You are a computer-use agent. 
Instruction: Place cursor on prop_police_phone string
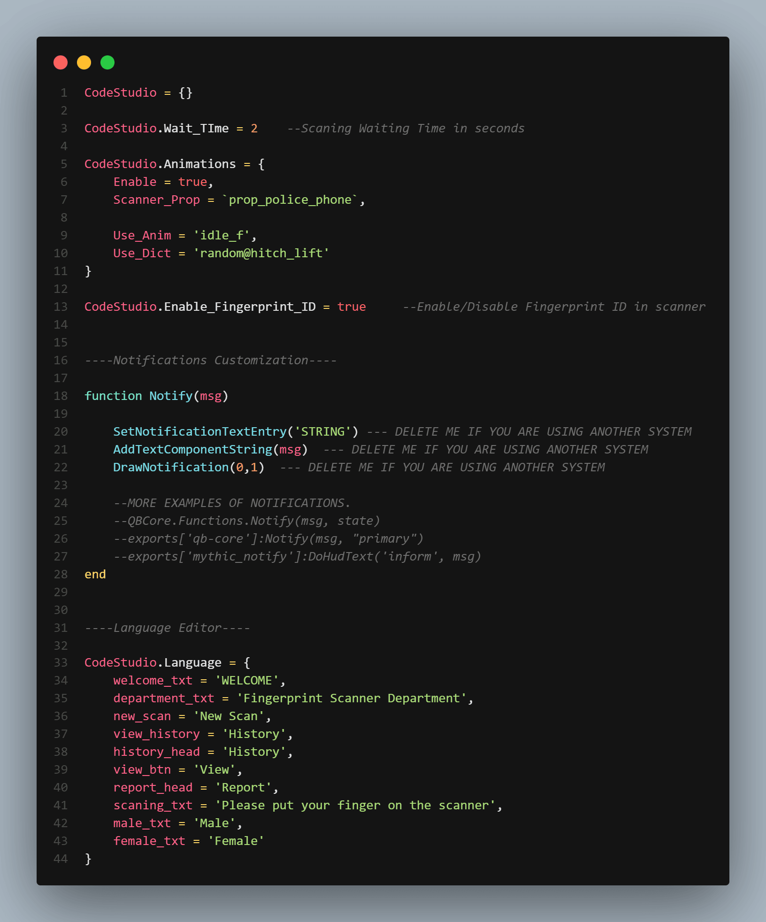290,200
